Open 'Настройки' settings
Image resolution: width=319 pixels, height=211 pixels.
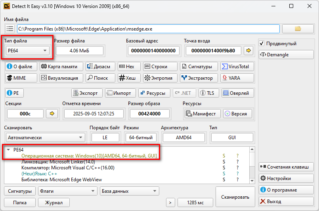click(286, 178)
